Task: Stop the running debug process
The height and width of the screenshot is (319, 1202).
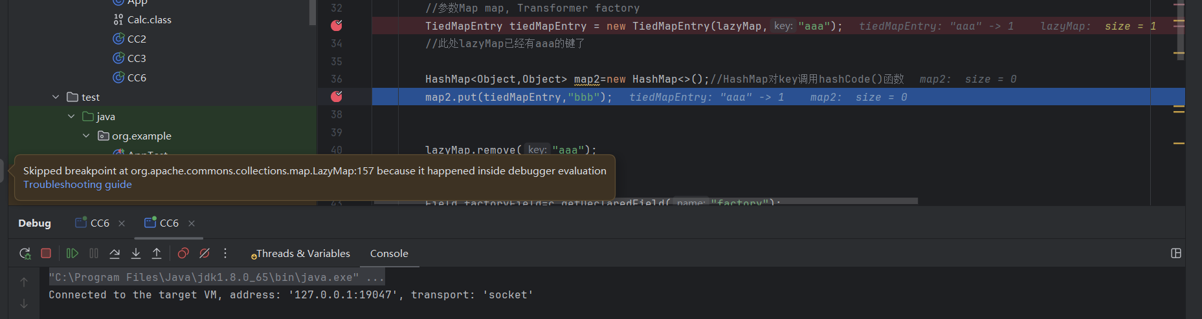Action: point(46,253)
